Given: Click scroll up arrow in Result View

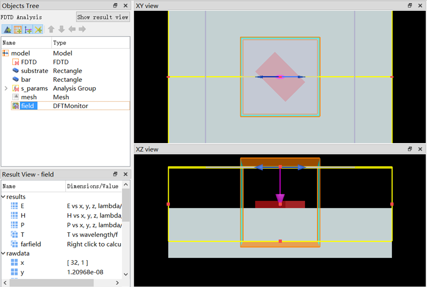Looking at the screenshot, I should click(126, 184).
